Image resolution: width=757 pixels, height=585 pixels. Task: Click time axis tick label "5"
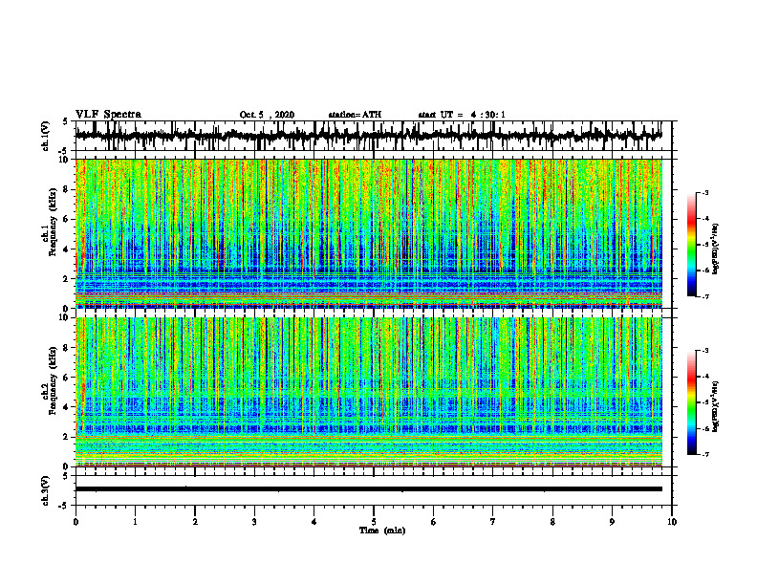(x=374, y=522)
